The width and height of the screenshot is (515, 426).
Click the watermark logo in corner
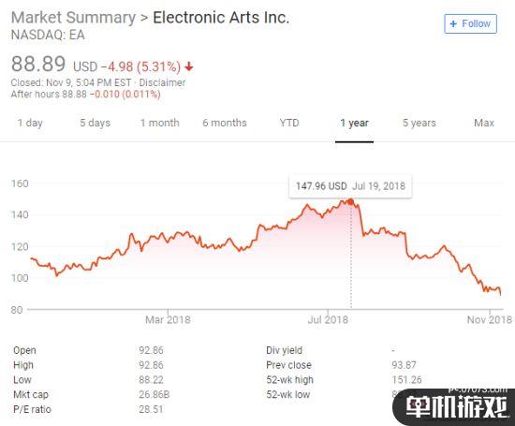pos(455,406)
